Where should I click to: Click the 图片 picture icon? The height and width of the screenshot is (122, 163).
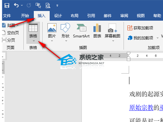click(52, 28)
